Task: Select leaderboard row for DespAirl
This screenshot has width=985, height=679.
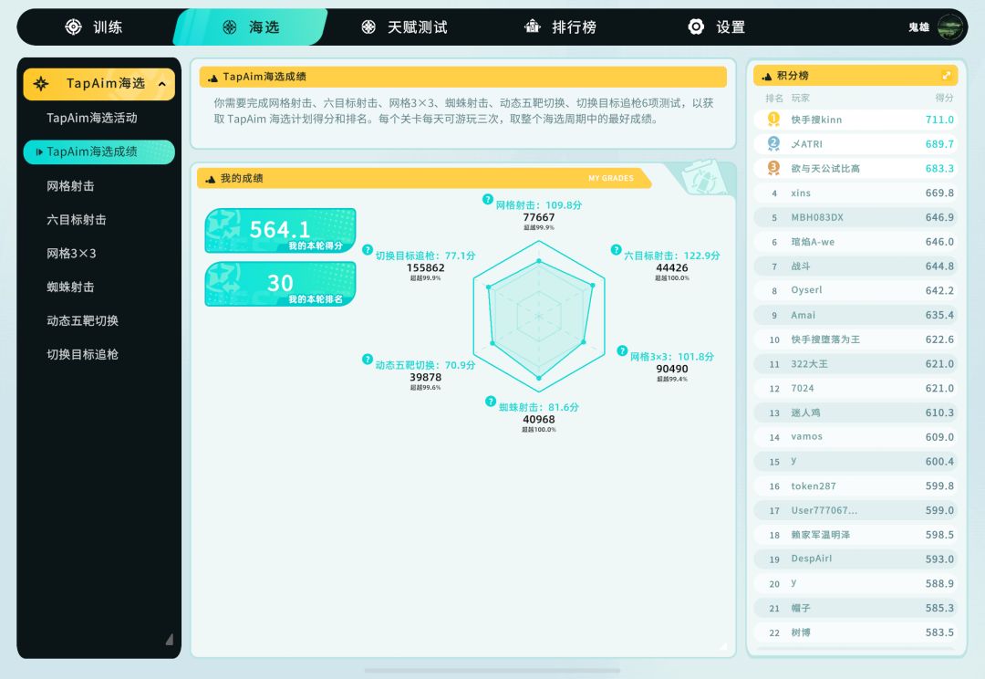Action: point(855,559)
